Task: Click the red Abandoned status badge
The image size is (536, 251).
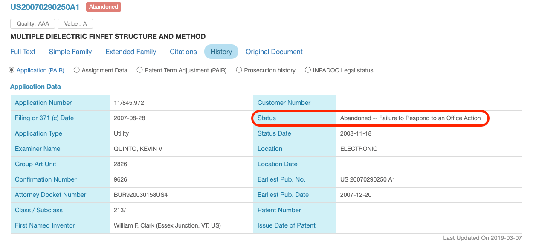Action: click(x=104, y=7)
